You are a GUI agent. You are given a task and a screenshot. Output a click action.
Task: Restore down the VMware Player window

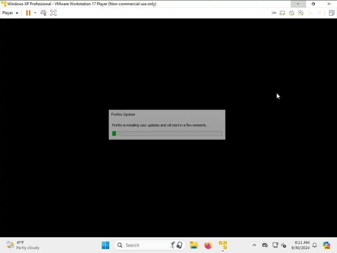(x=313, y=4)
